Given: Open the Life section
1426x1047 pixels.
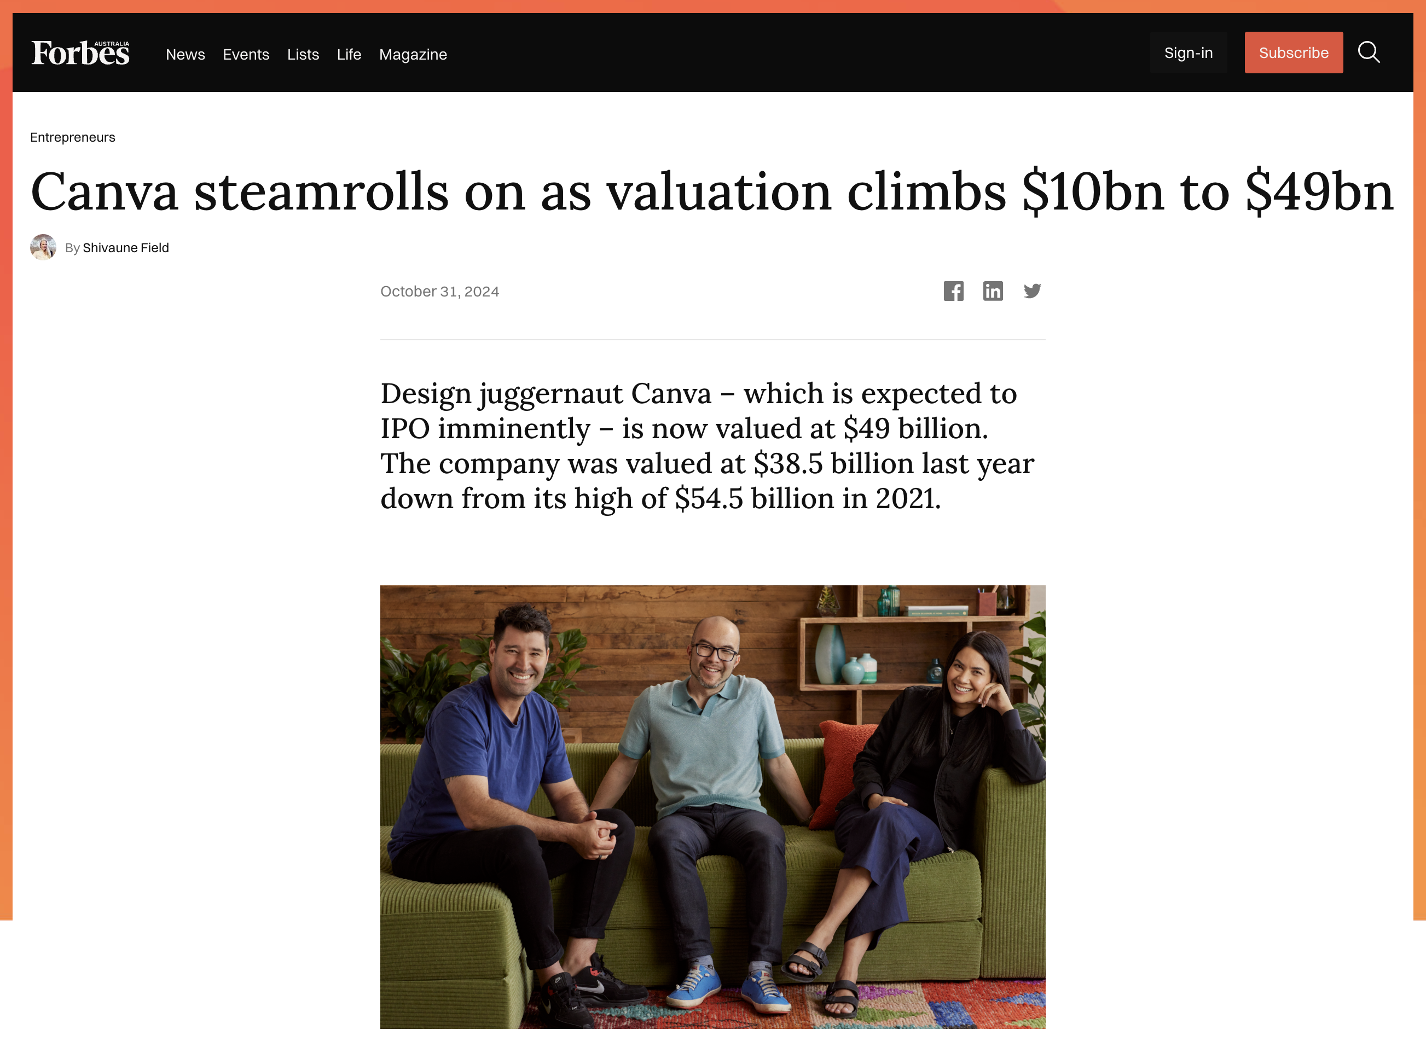Looking at the screenshot, I should (x=349, y=55).
